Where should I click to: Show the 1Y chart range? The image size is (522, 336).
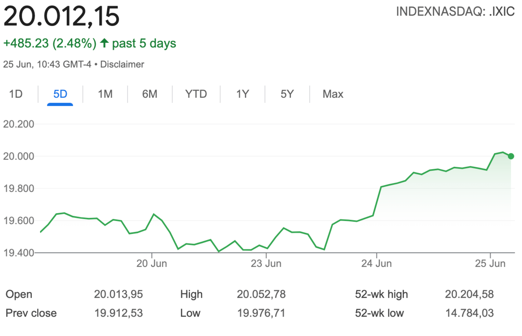pos(242,94)
